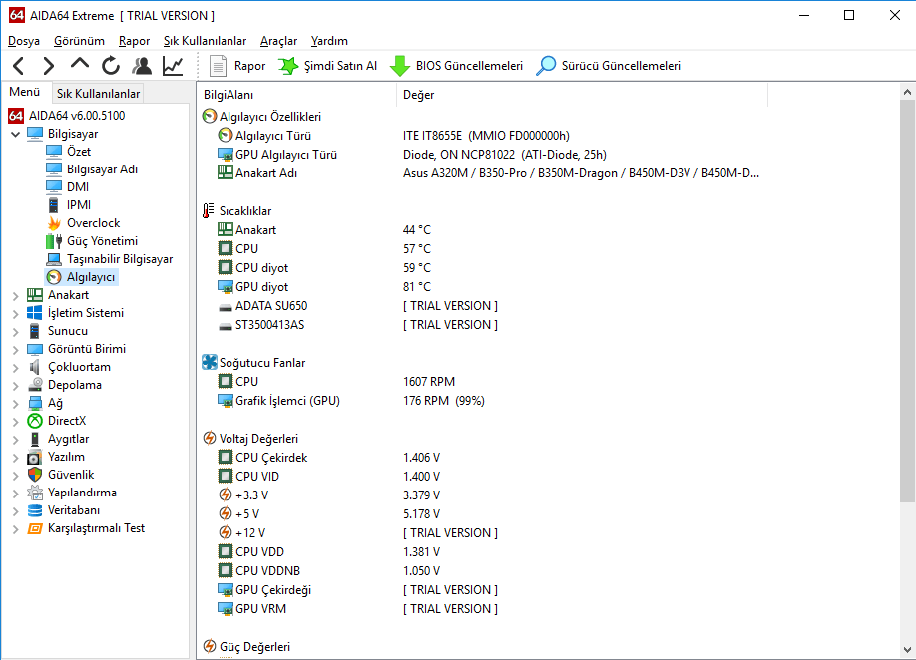The image size is (916, 660).
Task: Click the Soğutucu Fanlar fan icon
Action: click(210, 362)
